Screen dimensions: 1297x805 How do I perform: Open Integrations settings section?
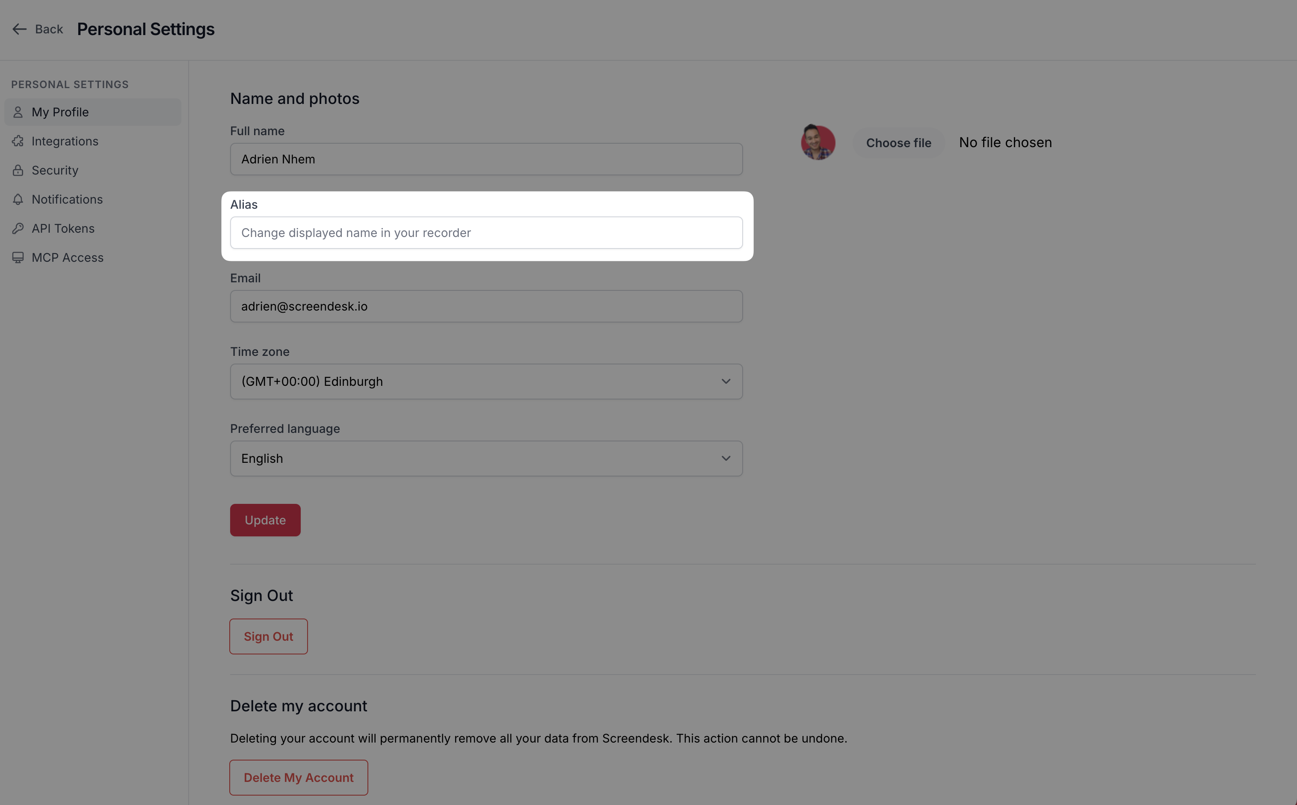tap(65, 141)
